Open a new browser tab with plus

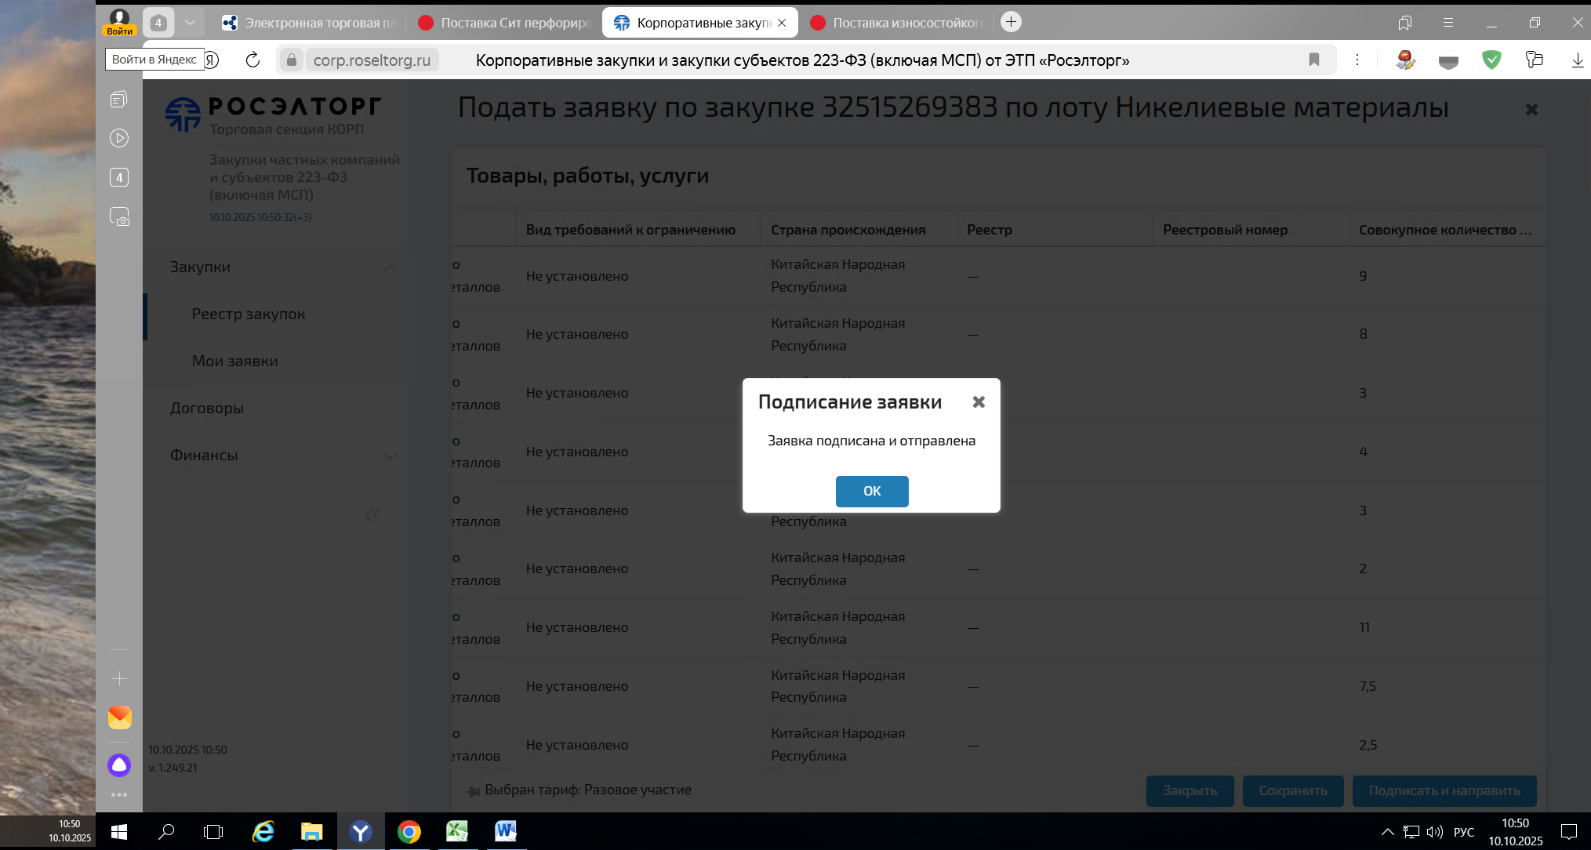pos(1011,22)
